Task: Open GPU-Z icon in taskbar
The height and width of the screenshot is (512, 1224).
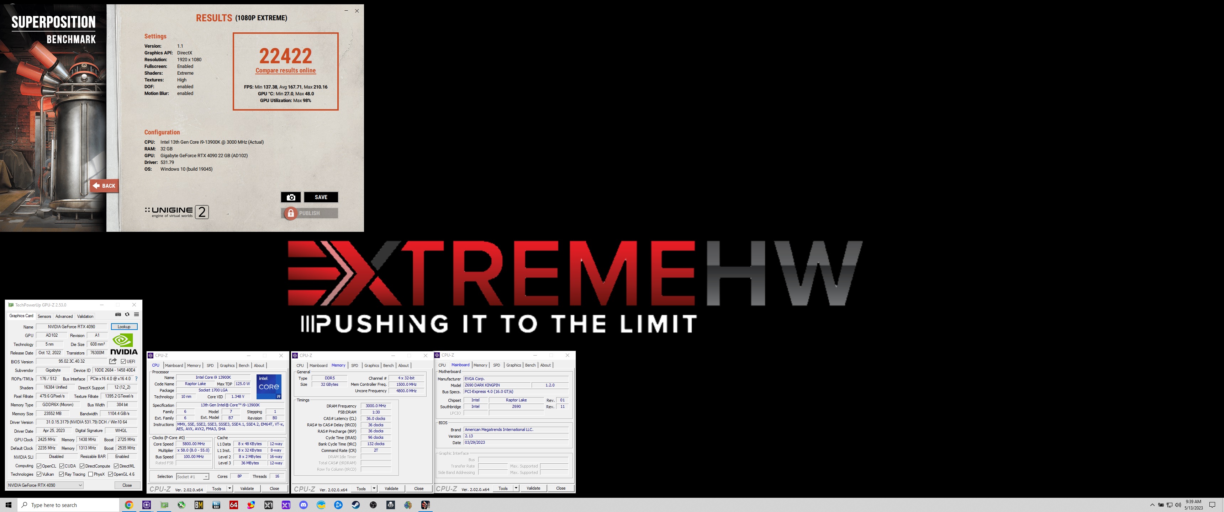Action: point(164,505)
